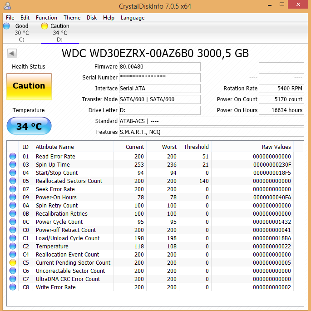
Task: Close the CrystalDiskInfo window
Action: (x=298, y=5)
